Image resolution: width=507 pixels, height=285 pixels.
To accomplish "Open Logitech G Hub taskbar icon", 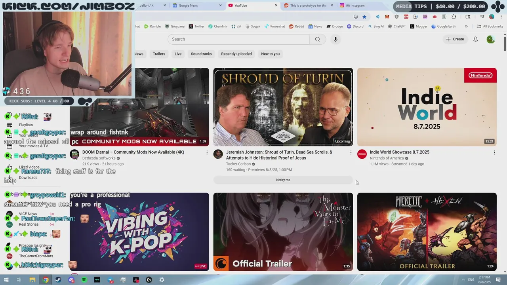I will (x=149, y=280).
